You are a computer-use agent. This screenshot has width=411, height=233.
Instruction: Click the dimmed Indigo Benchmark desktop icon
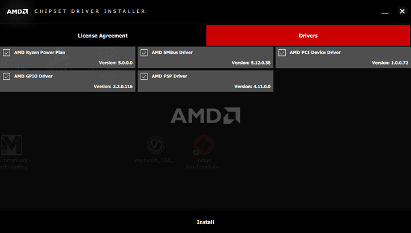point(204,145)
